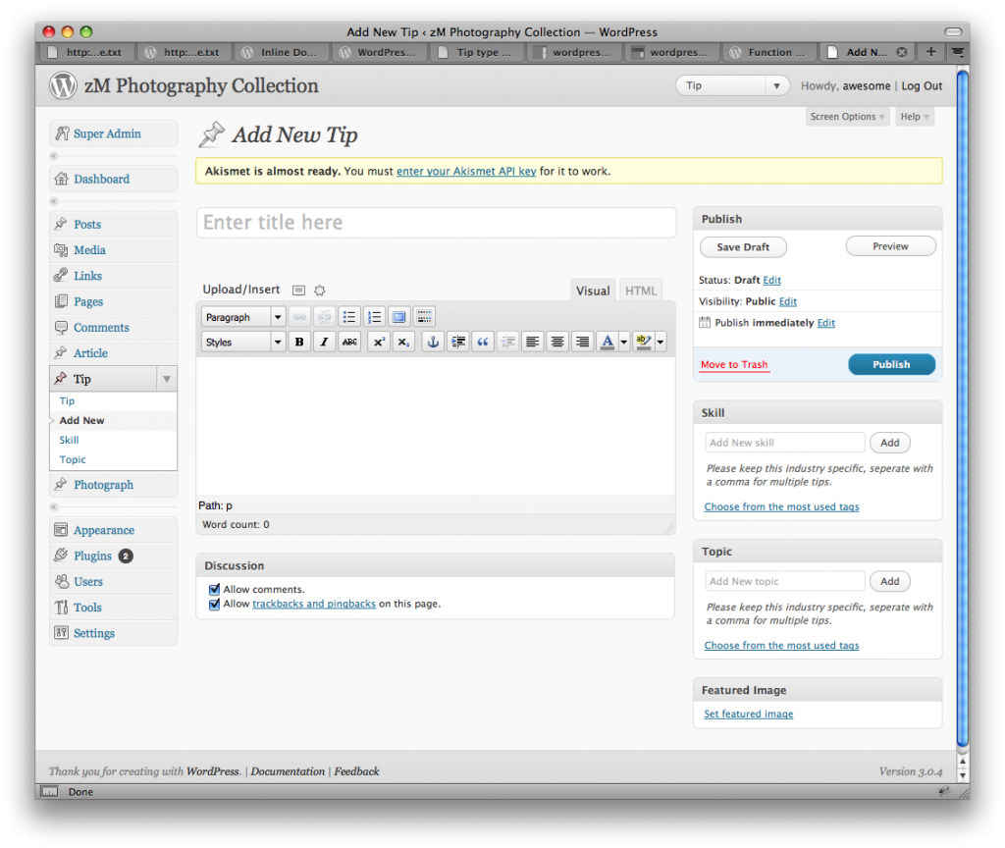This screenshot has width=1005, height=848.
Task: Apply italic formatting
Action: (324, 342)
